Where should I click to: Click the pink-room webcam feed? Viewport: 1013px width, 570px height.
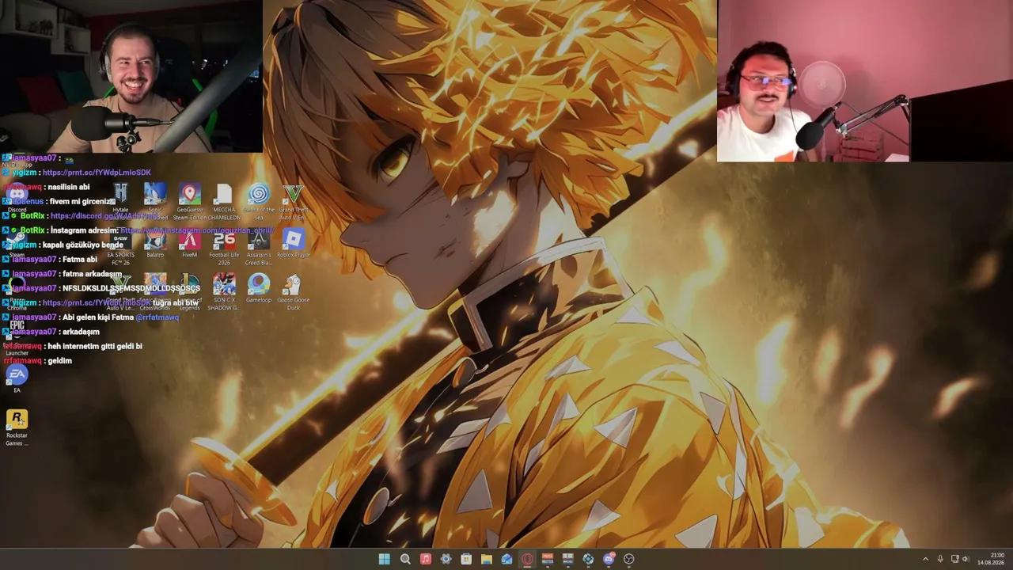[x=865, y=81]
